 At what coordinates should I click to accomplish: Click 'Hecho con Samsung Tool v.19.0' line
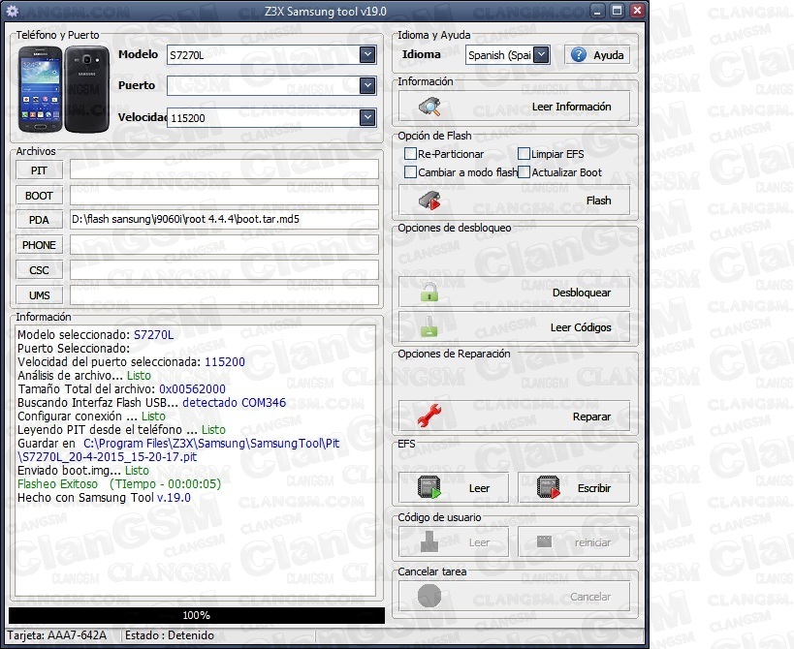click(x=104, y=498)
